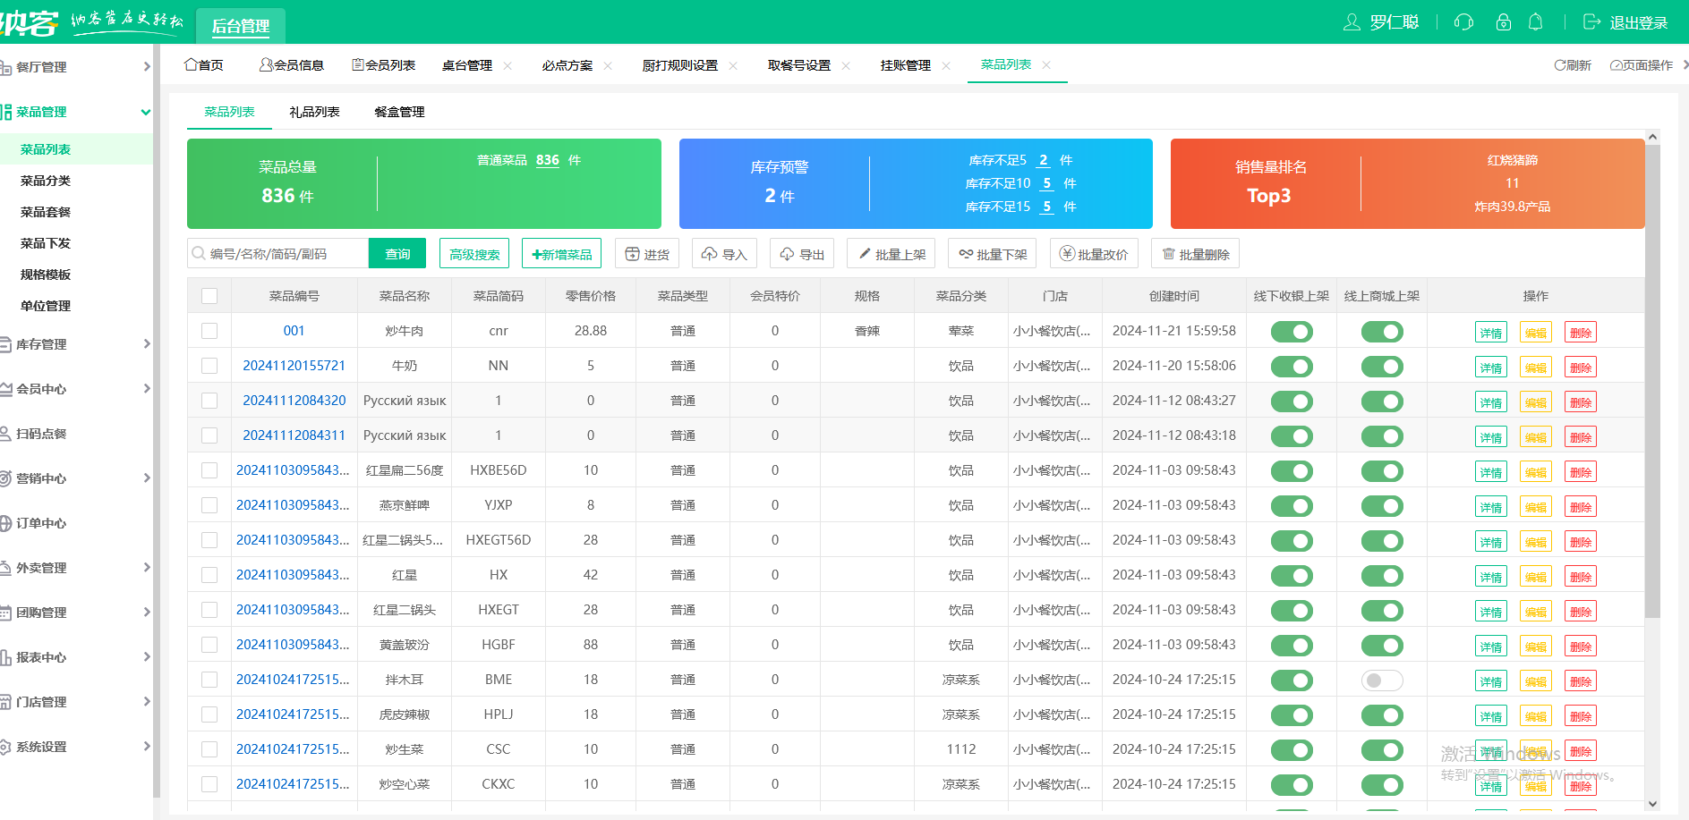
Task: Collapse the 菜品管理 sidebar section
Action: coord(76,112)
